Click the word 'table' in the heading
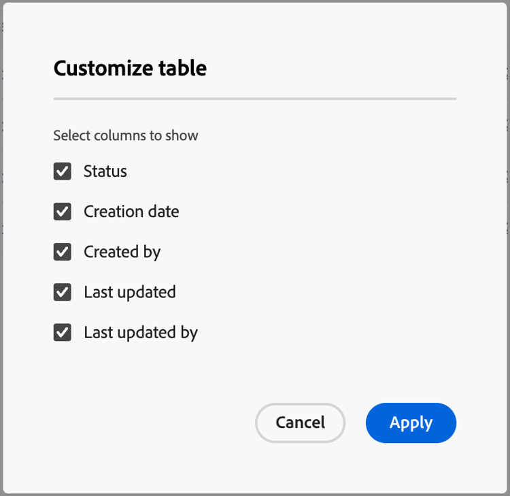 (x=183, y=68)
